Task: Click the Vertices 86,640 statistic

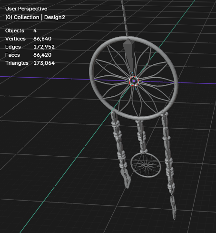Action: click(x=28, y=39)
